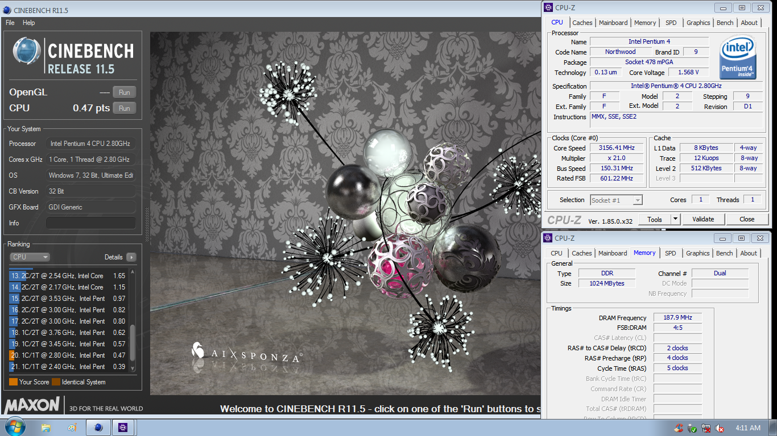Image resolution: width=777 pixels, height=436 pixels.
Task: Open About tab in bottom CPU-Z
Action: click(x=749, y=253)
